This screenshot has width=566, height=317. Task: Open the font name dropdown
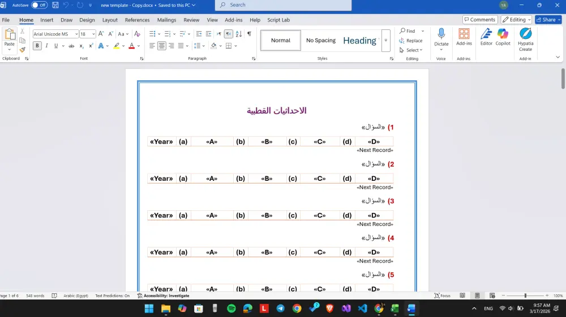pos(76,34)
